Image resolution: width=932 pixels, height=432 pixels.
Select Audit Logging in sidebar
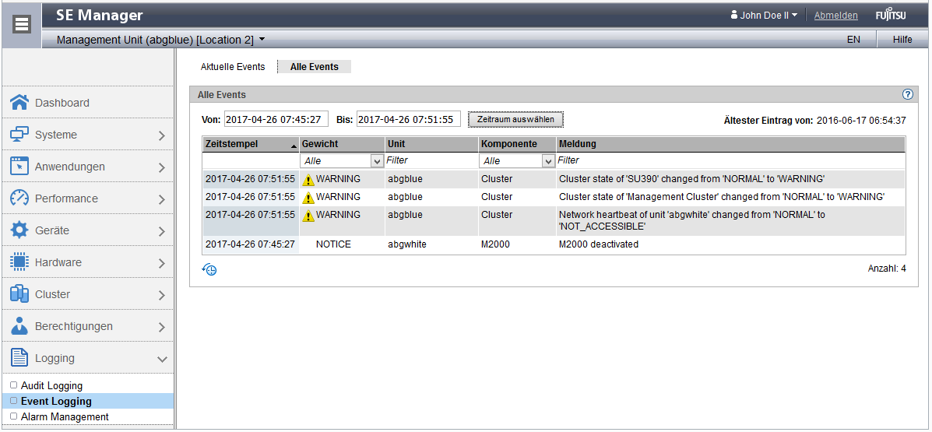pyautogui.click(x=51, y=385)
